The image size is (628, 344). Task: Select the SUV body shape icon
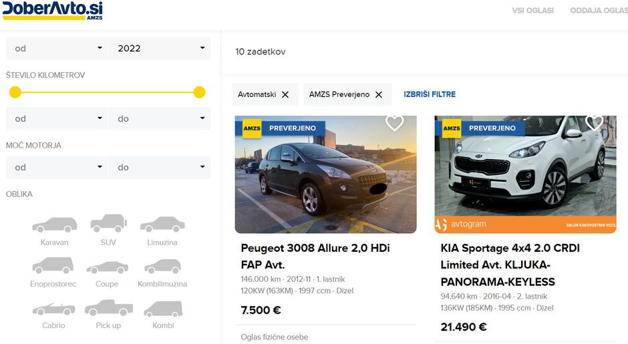click(108, 224)
